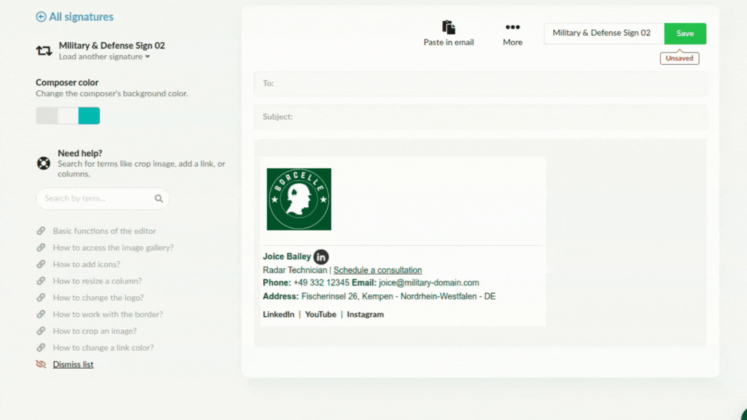Viewport: 747px width, 420px height.
Task: Select the teal composer color swatch
Action: tap(90, 115)
